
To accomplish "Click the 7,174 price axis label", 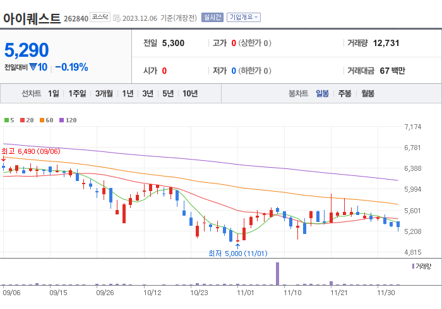I will point(413,127).
